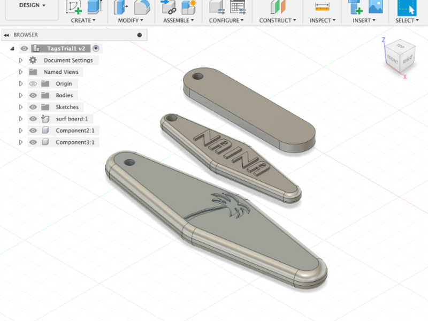Open the CONSTRUCT menu
This screenshot has width=428, height=321.
(277, 20)
